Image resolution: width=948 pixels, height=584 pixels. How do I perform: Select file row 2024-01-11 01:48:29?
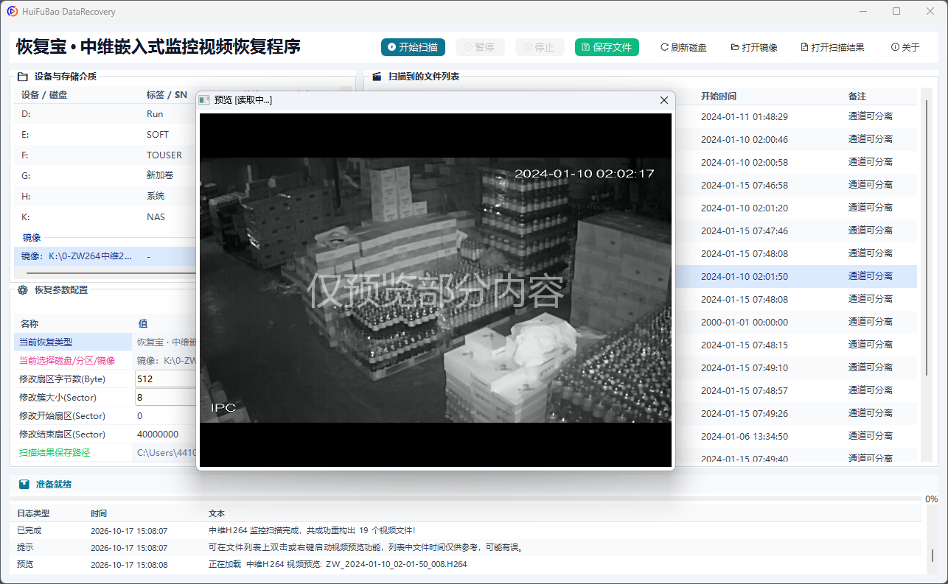click(x=795, y=116)
